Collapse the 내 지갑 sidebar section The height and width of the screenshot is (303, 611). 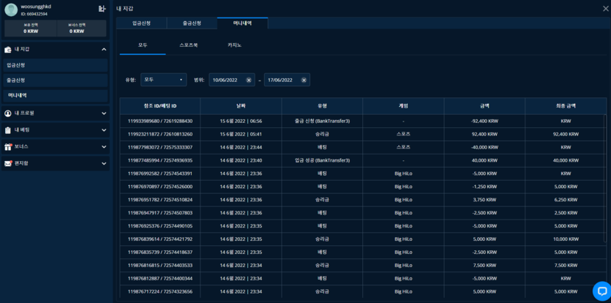[104, 50]
